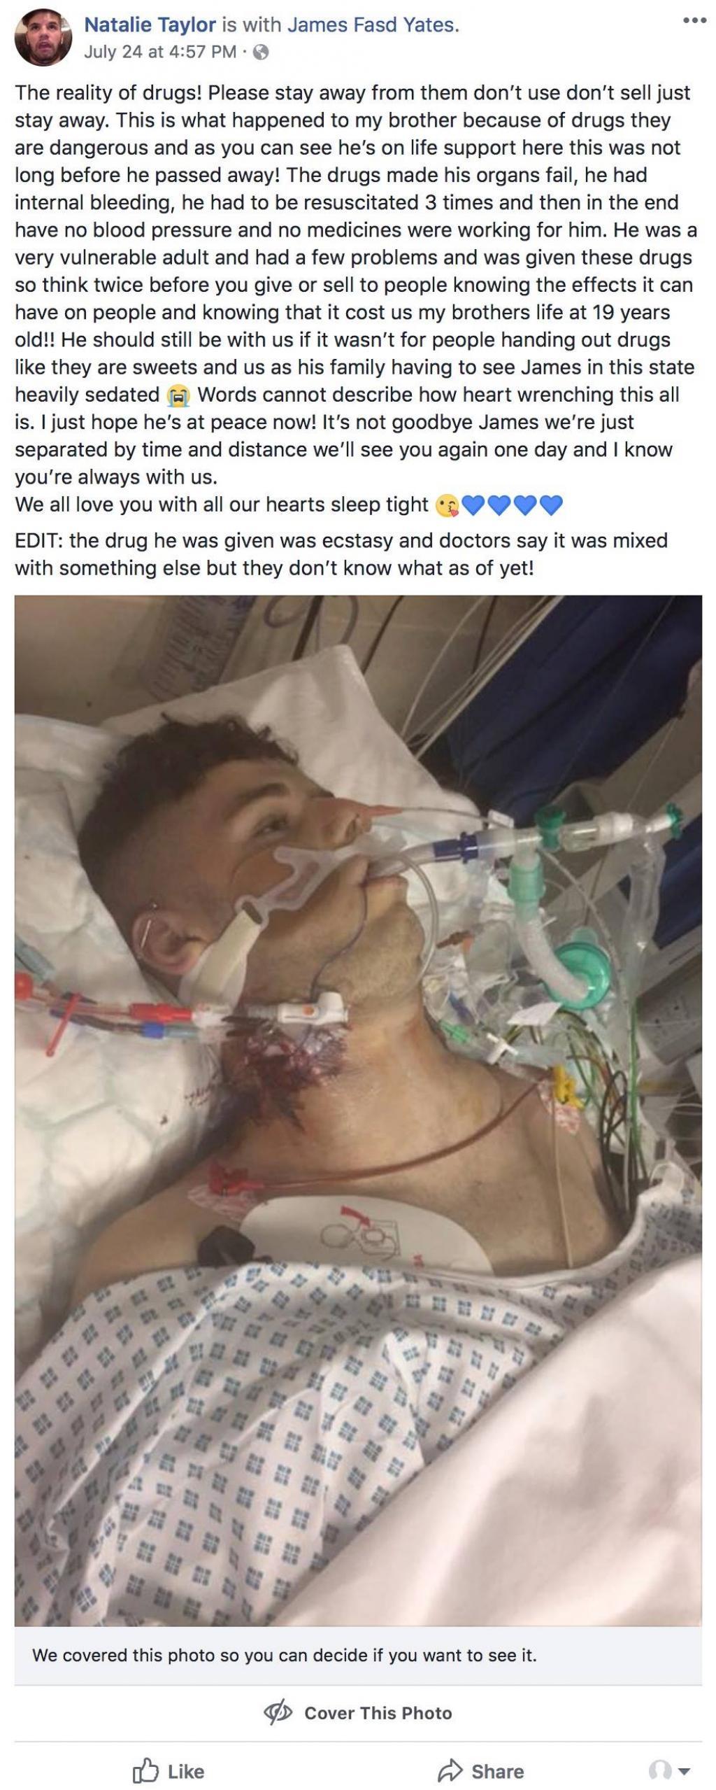Open Natalie Taylor's profile link
This screenshot has height=1790, width=716.
[x=150, y=25]
